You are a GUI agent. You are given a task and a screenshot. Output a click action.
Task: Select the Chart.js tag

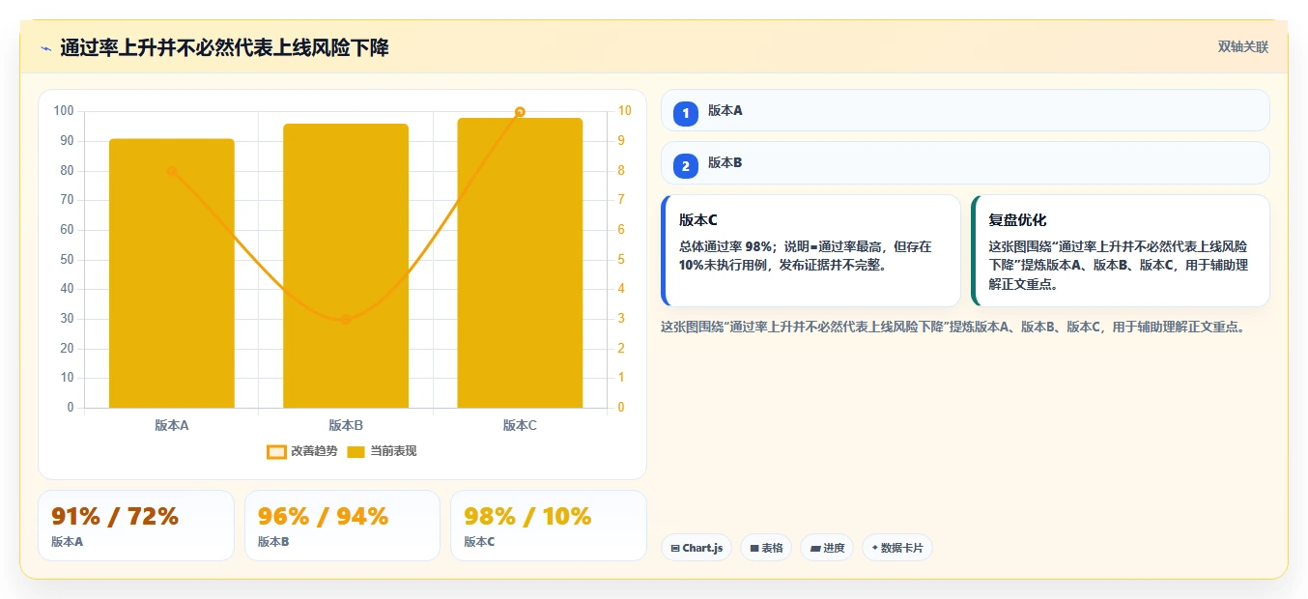[x=697, y=548]
